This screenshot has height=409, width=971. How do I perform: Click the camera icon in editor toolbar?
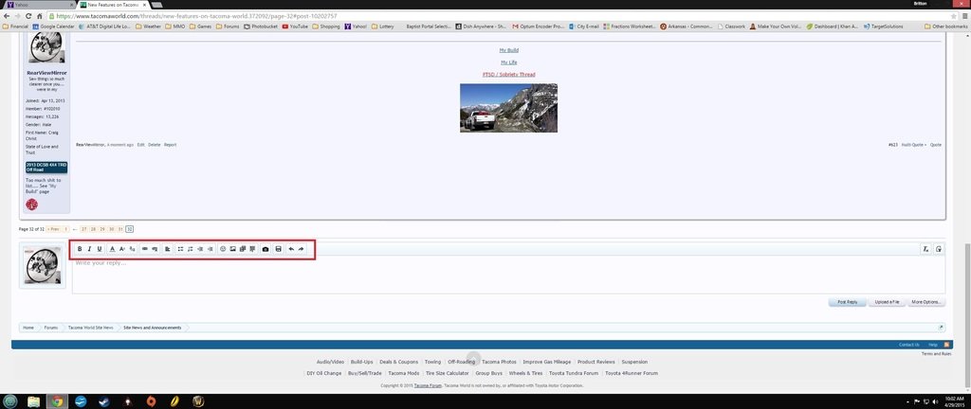[266, 249]
